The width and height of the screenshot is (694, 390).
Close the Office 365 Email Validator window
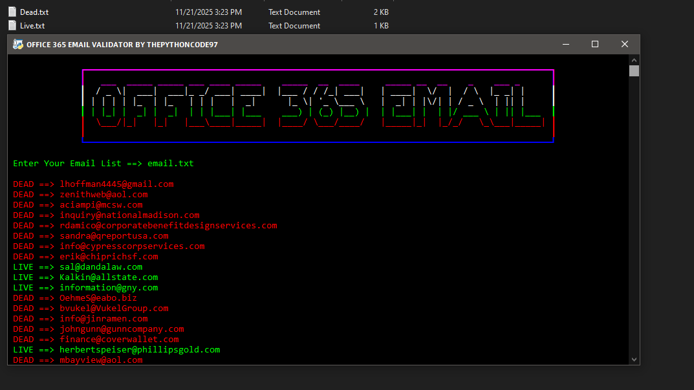(625, 44)
